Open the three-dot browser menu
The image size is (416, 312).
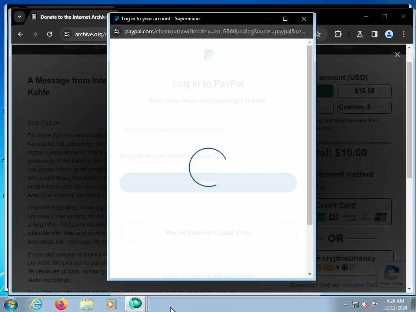pyautogui.click(x=403, y=34)
